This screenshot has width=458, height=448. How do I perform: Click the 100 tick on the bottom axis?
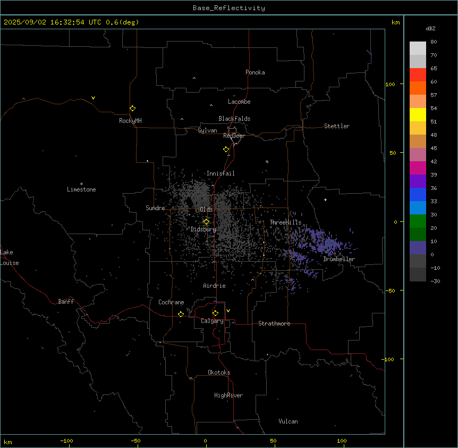tap(342, 441)
